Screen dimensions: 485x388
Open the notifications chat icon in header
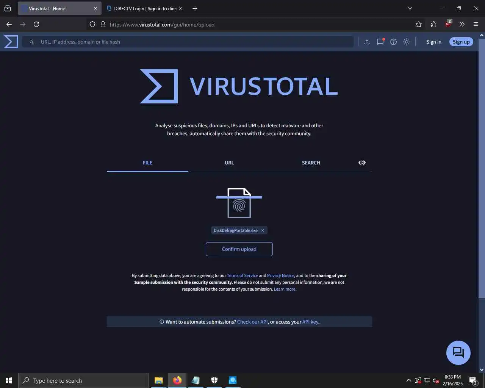pos(380,42)
